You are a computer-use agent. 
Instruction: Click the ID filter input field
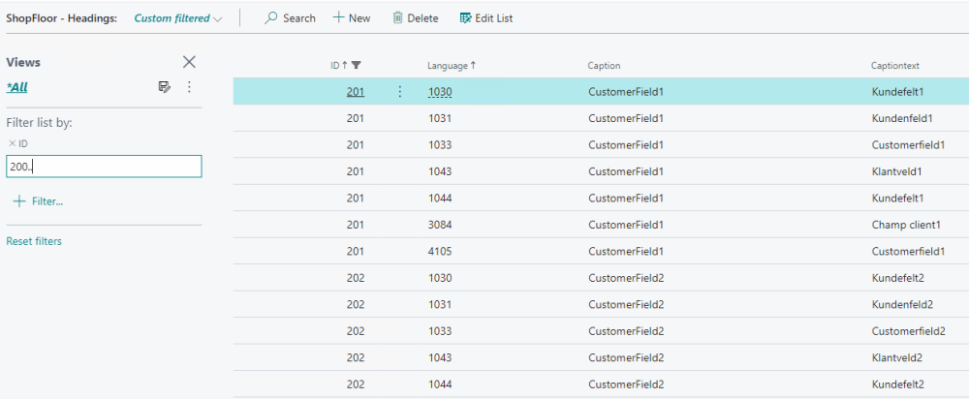[x=104, y=167]
